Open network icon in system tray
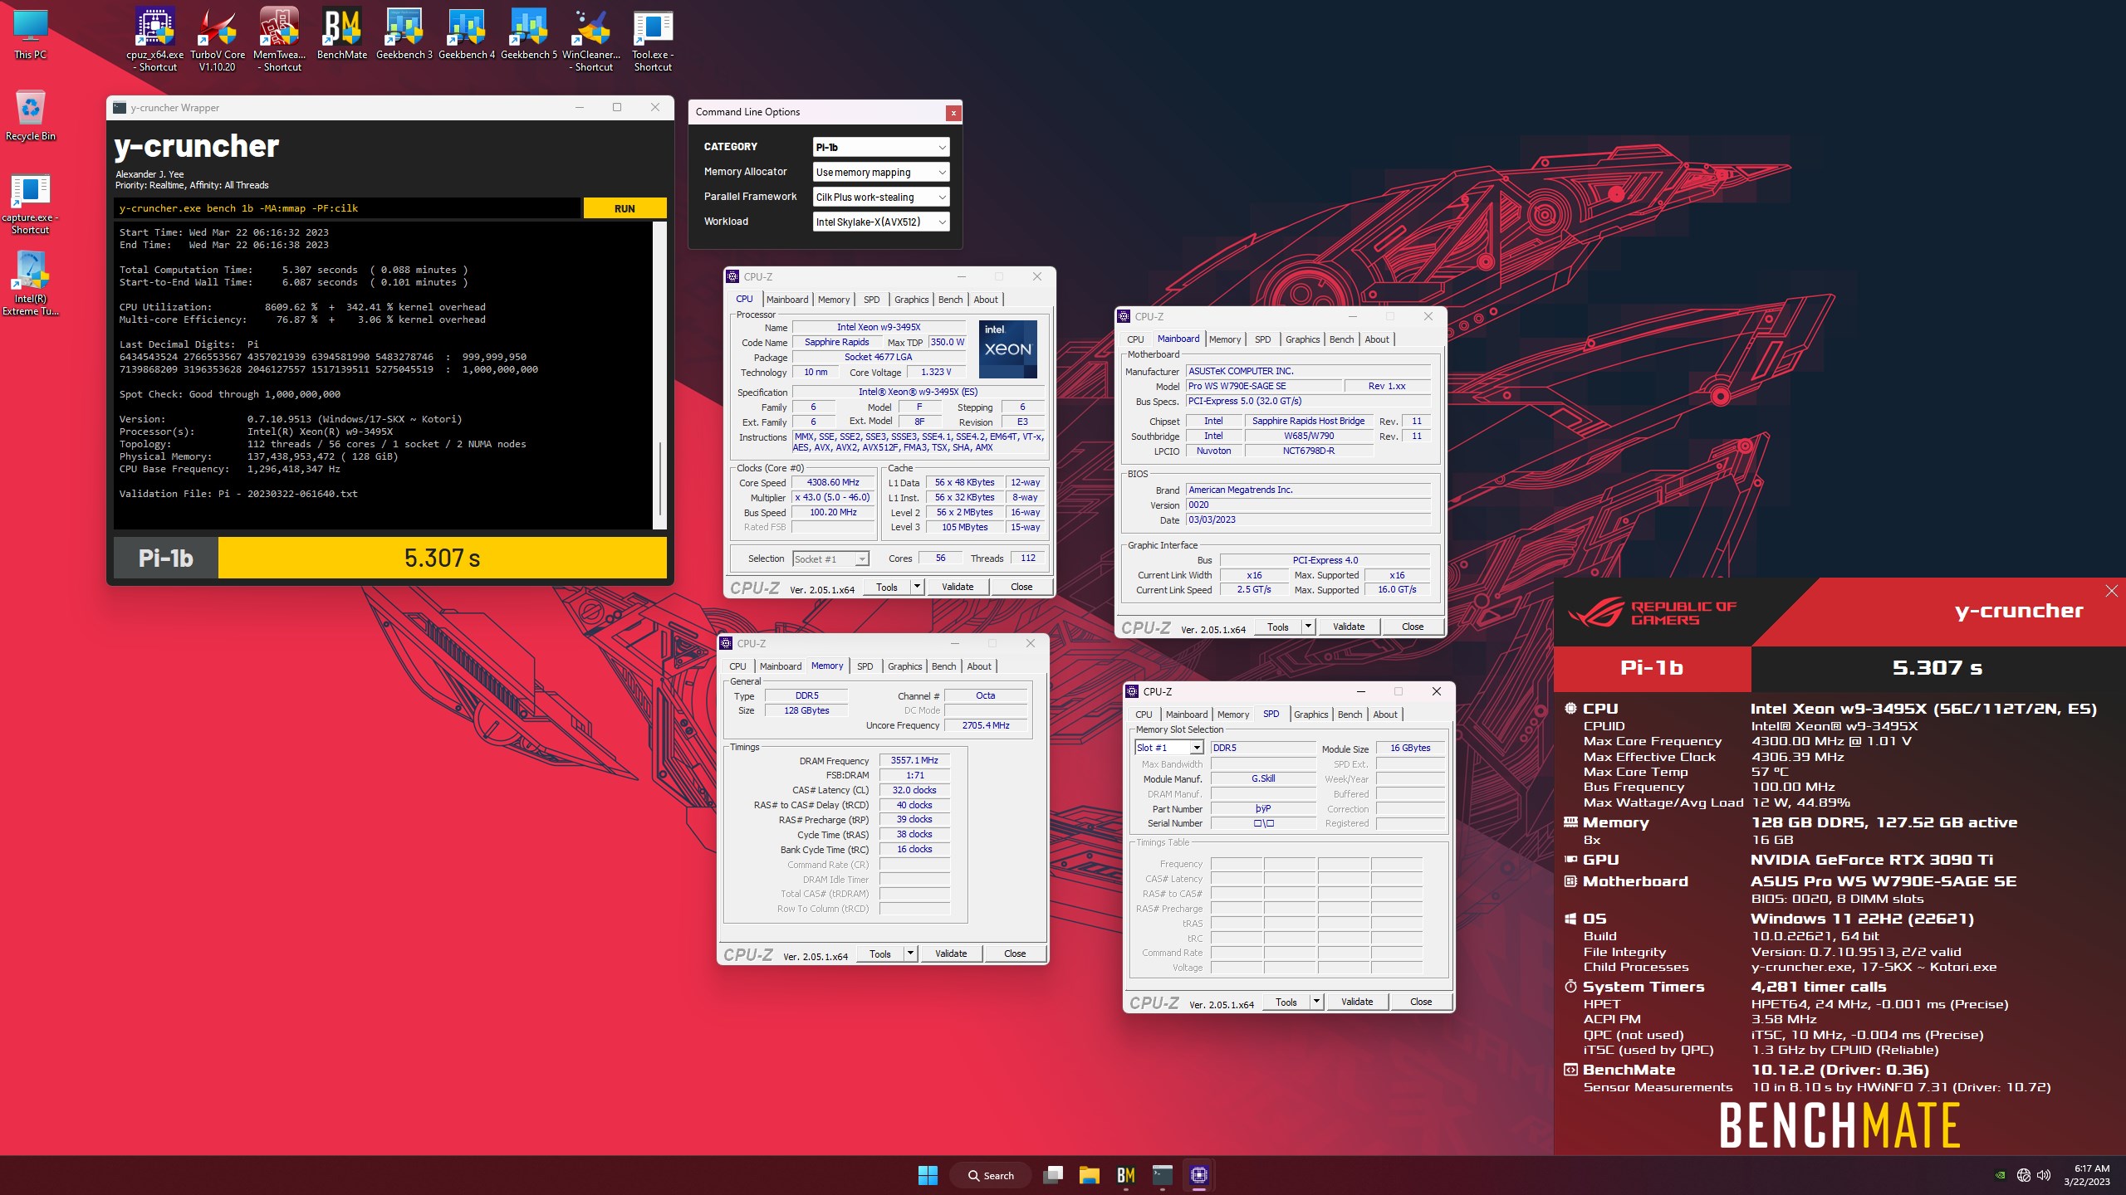Viewport: 2126px width, 1195px height. coord(2024,1175)
